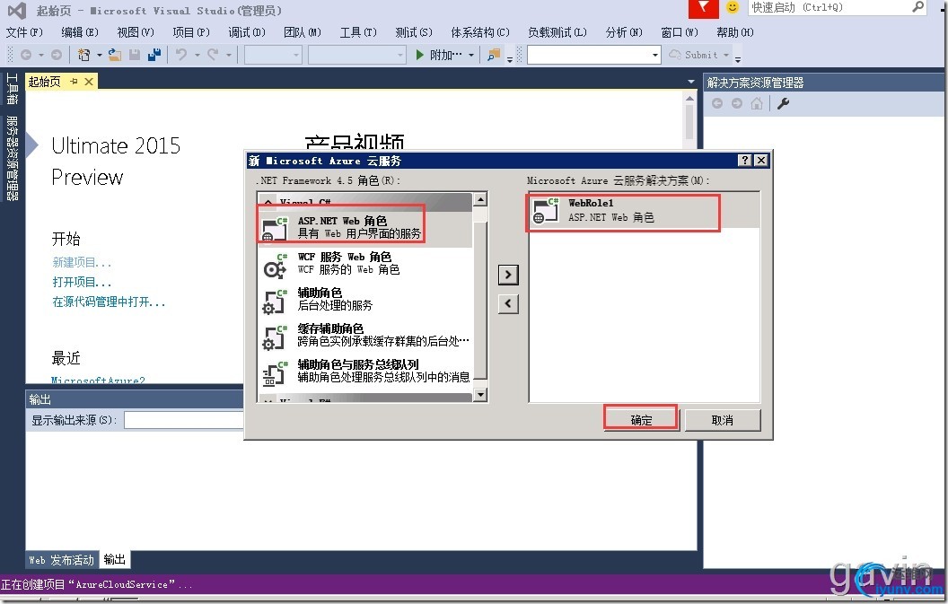Click the dialog help question mark button
Screen dimensions: 948x604
[x=745, y=161]
